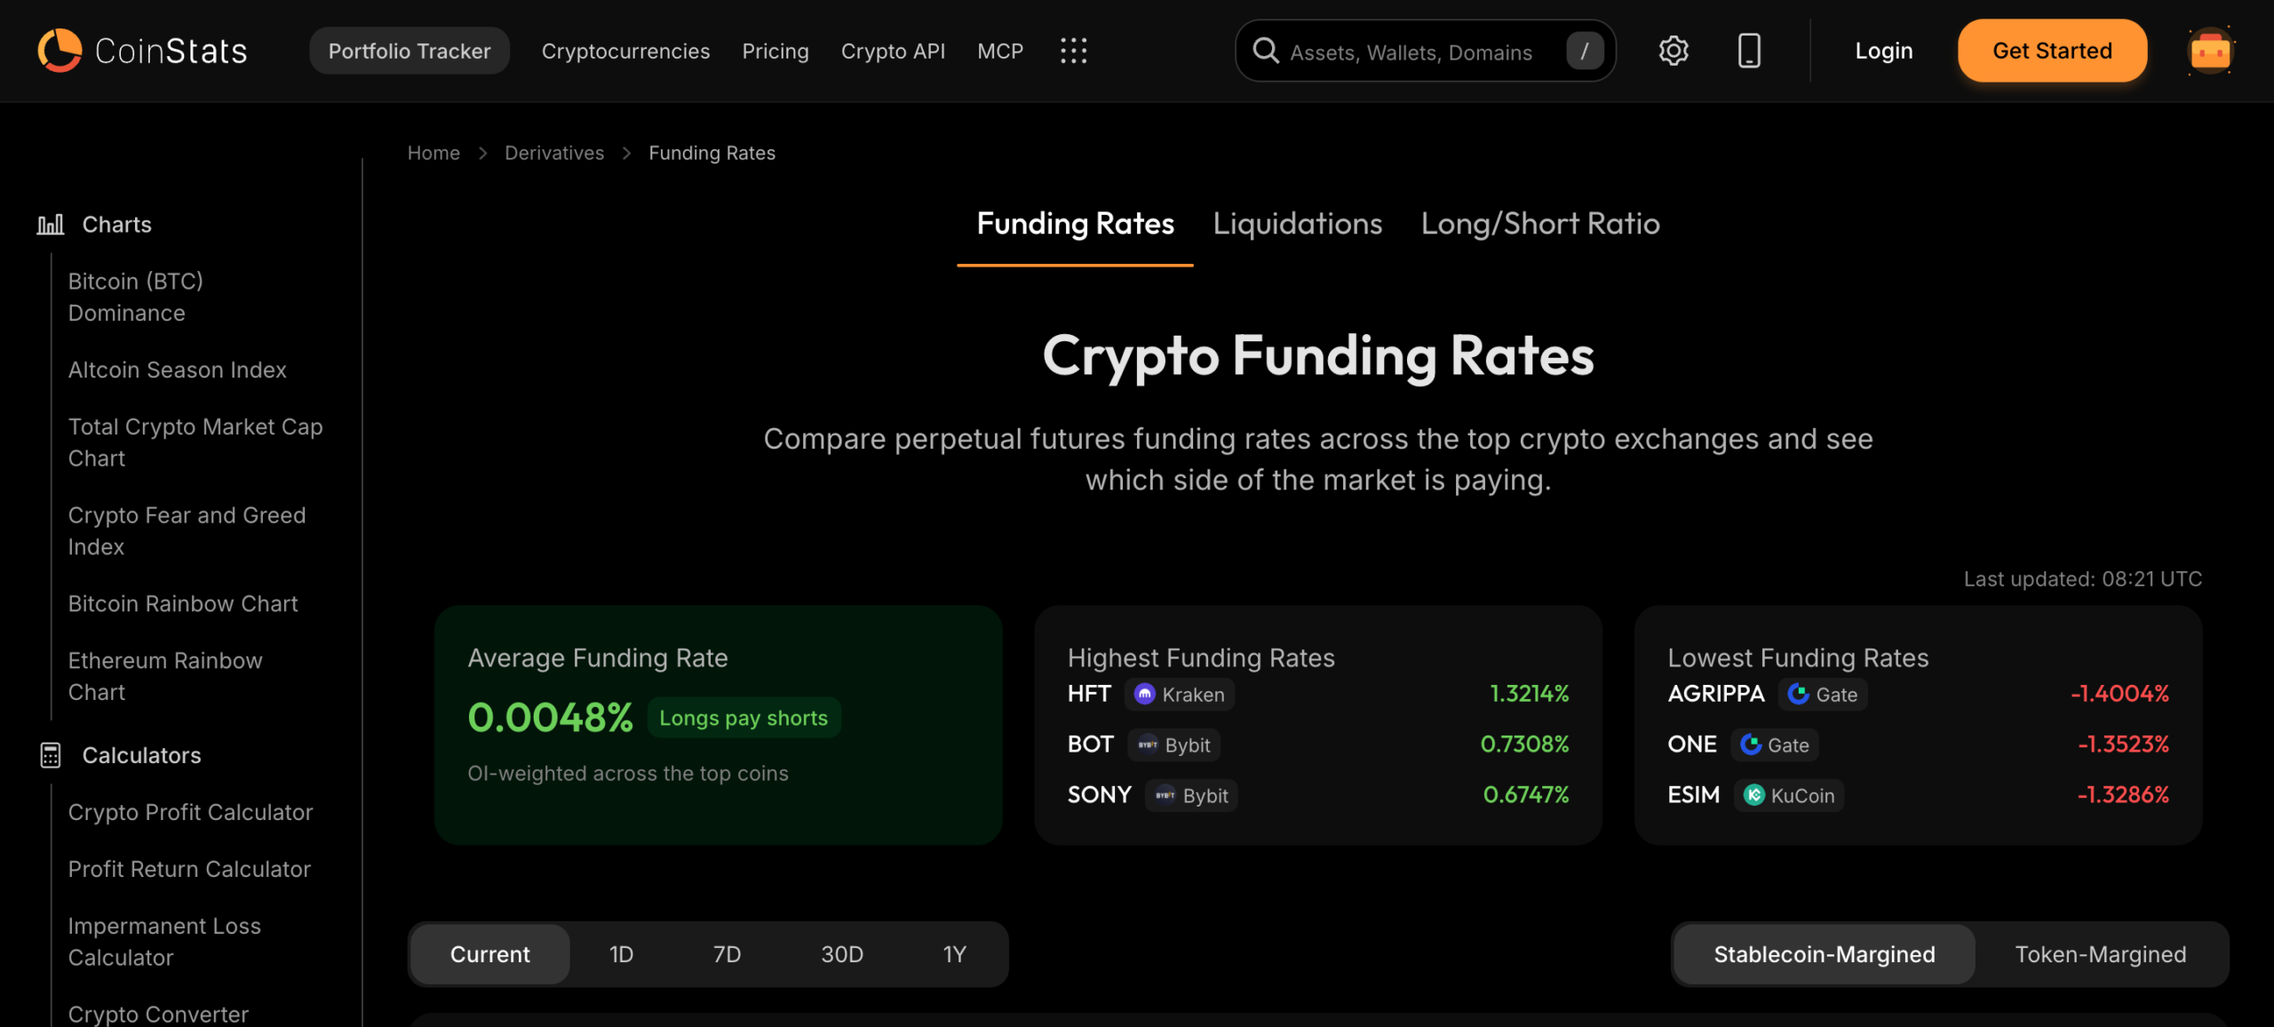Select the 1Y timeframe

pos(954,954)
